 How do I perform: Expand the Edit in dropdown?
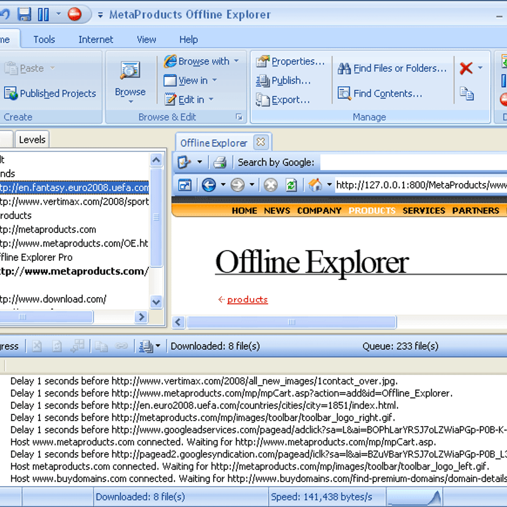pos(211,100)
